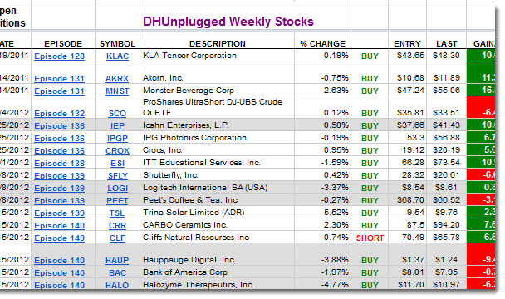Open Episode 138 link
Screen dimensions: 505x299
tap(59, 164)
